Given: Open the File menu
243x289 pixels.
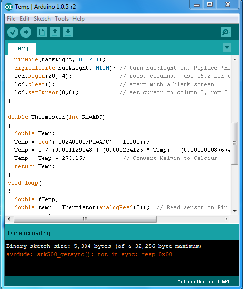Looking at the screenshot, I should [11, 19].
